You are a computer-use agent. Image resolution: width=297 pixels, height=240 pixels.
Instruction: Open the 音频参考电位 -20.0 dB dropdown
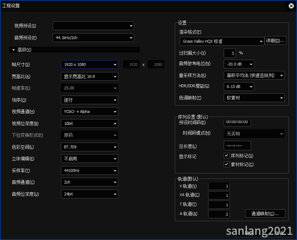pyautogui.click(x=239, y=64)
